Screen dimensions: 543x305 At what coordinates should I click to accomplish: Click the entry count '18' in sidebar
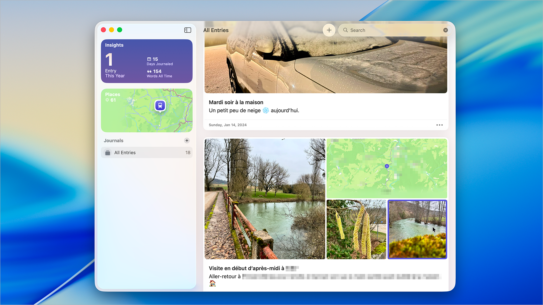[188, 153]
